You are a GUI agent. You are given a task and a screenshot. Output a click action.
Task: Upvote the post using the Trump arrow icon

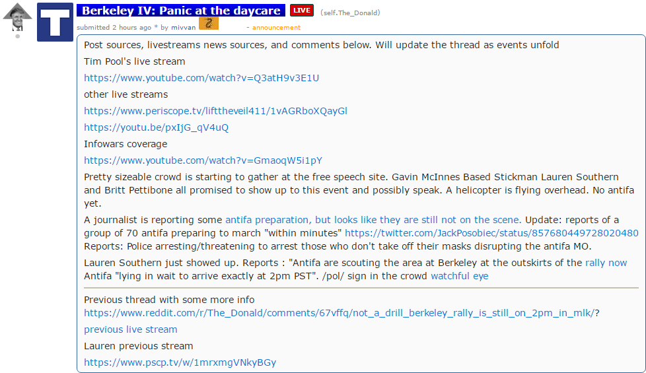click(17, 17)
